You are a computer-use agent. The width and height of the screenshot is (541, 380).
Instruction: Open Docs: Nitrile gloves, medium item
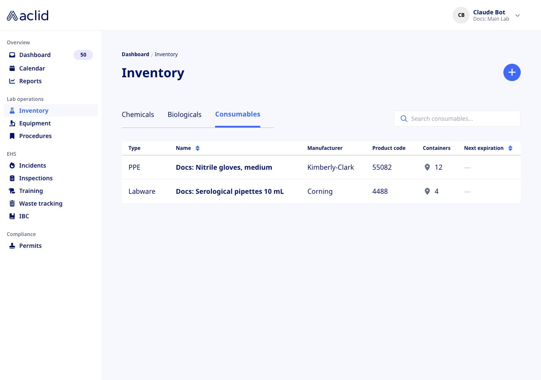[224, 167]
